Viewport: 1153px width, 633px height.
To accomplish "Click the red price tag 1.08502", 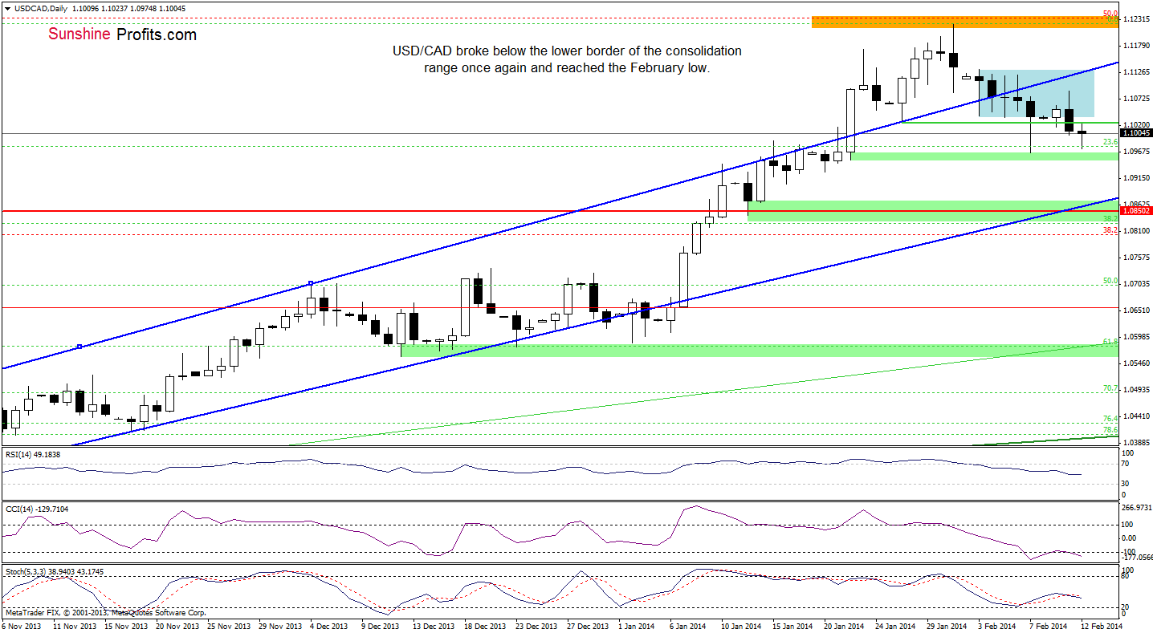I will (1135, 211).
